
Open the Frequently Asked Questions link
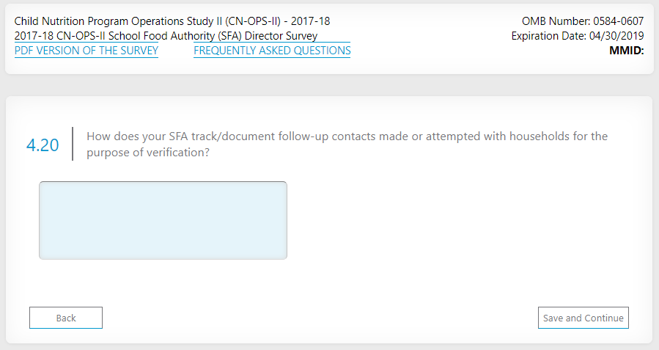coord(272,51)
